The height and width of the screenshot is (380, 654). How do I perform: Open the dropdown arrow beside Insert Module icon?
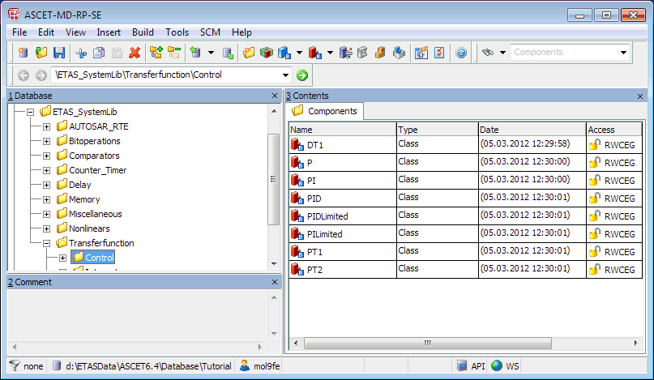point(300,53)
